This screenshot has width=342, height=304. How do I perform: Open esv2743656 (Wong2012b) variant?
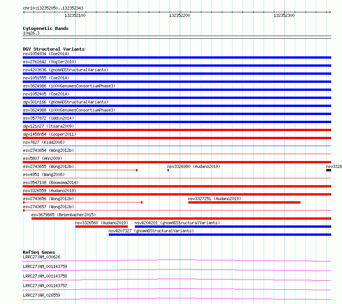(x=48, y=199)
